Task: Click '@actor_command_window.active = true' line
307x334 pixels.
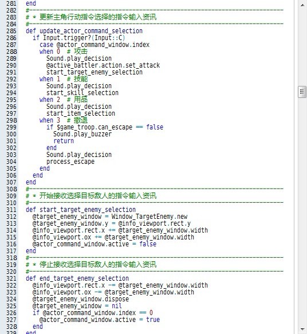Action: [100, 320]
